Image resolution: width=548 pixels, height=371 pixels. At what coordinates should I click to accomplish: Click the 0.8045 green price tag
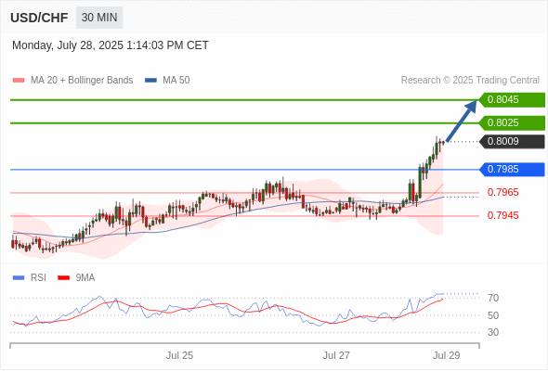click(x=512, y=100)
